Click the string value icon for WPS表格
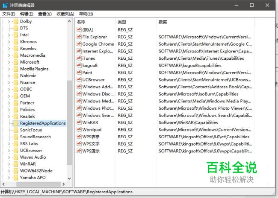The width and height of the screenshot is (278, 198). [79, 137]
